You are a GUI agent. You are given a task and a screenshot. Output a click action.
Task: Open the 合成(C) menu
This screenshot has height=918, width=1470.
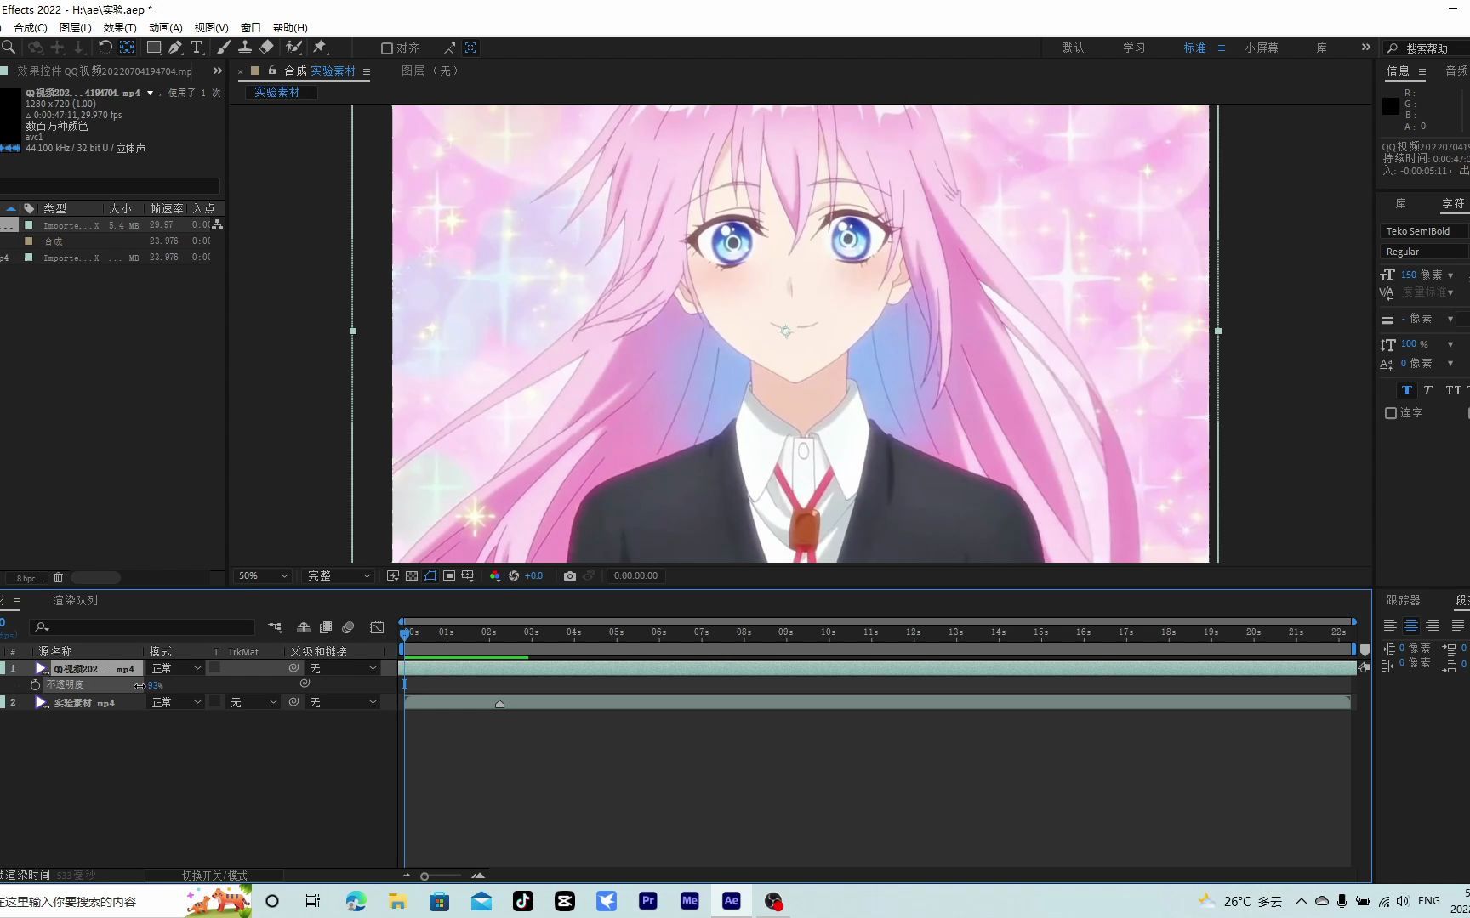31,28
